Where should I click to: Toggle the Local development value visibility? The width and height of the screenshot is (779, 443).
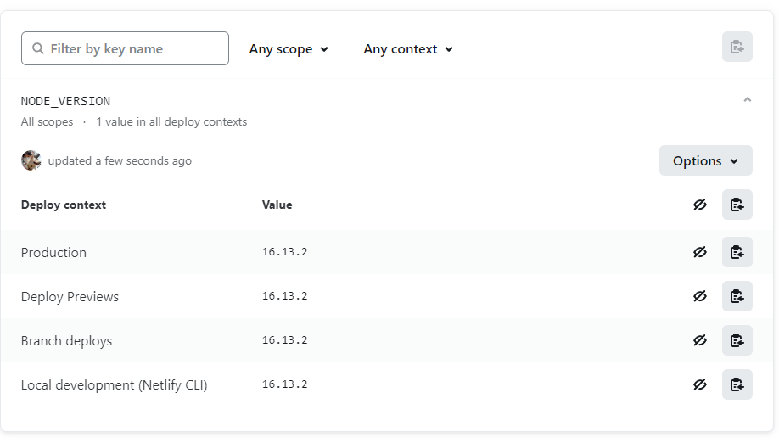click(699, 384)
